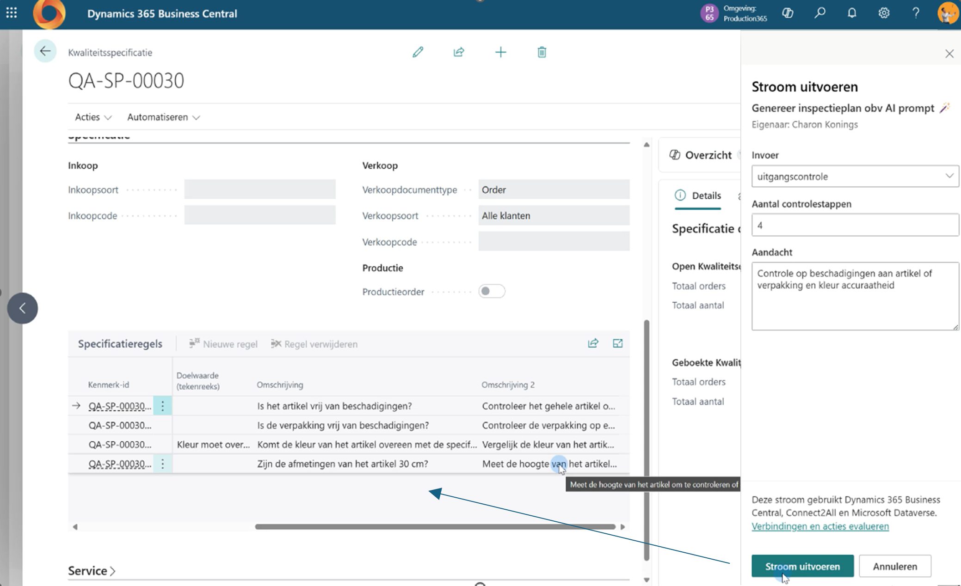Click the Dynamics 365 logo icon
The height and width of the screenshot is (586, 961).
pos(49,14)
